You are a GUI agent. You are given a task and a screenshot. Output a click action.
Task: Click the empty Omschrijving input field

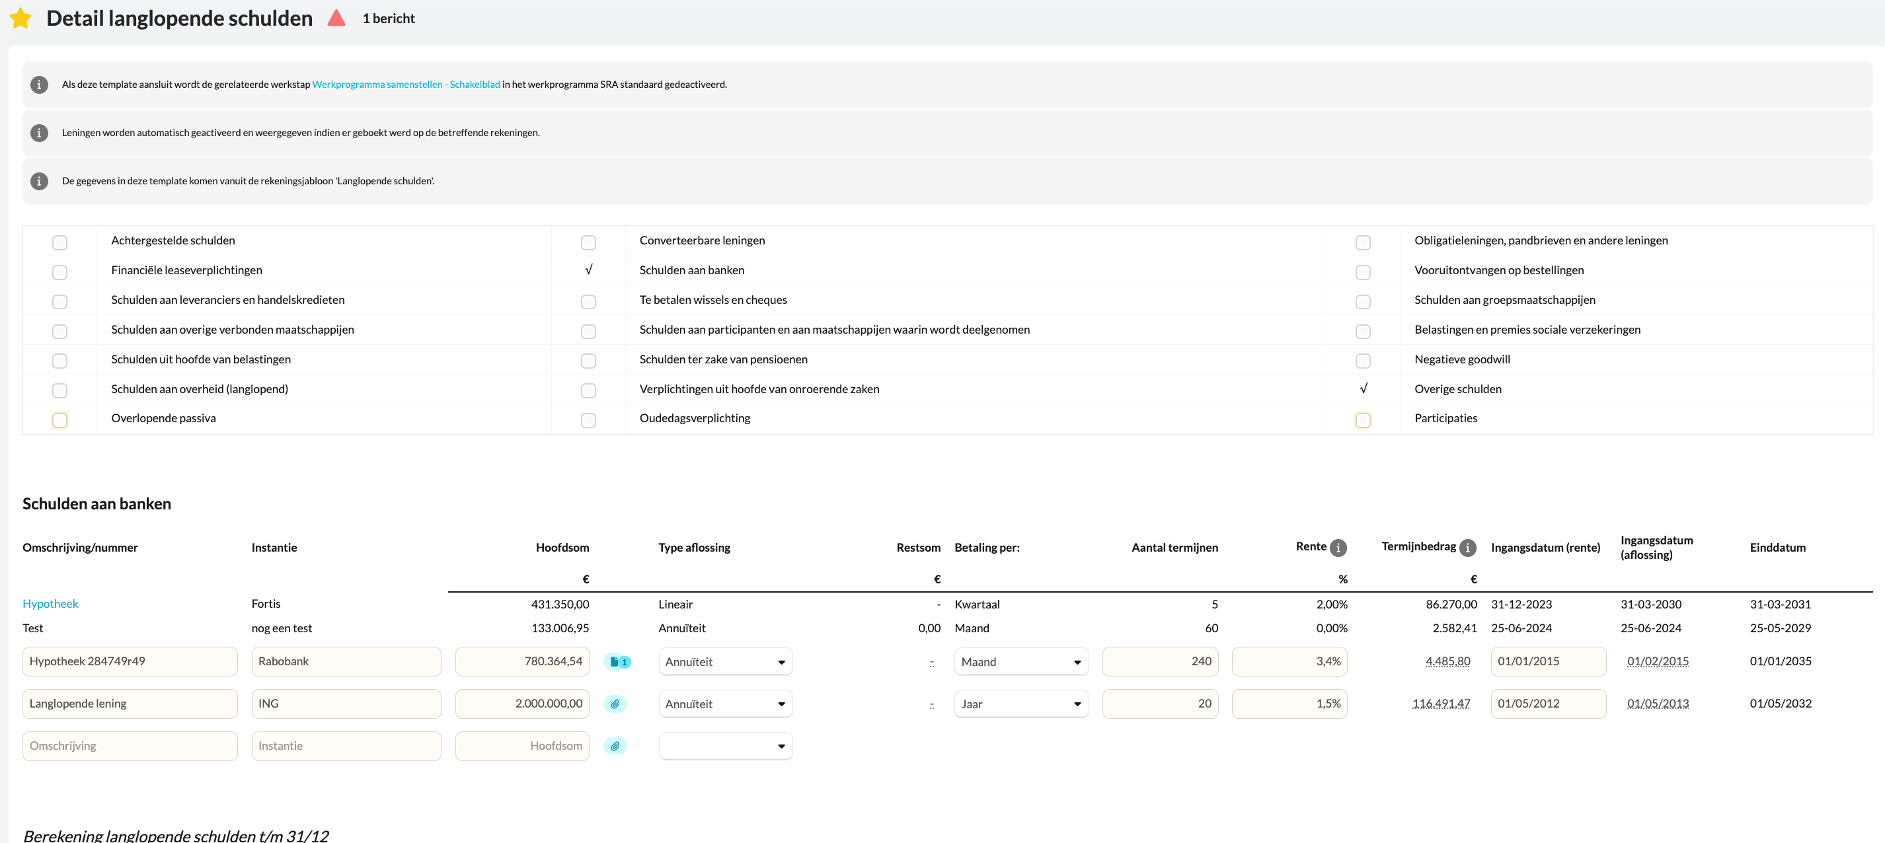[x=130, y=747]
